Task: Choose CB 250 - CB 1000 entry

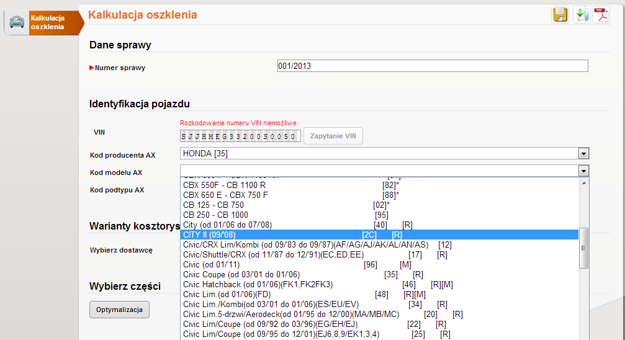Action: tap(379, 215)
